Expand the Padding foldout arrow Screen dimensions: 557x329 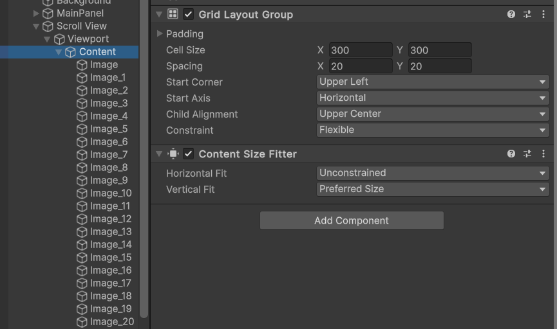[x=160, y=33]
